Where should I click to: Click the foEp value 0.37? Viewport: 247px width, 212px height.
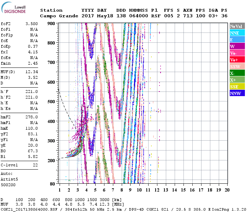pyautogui.click(x=33, y=46)
